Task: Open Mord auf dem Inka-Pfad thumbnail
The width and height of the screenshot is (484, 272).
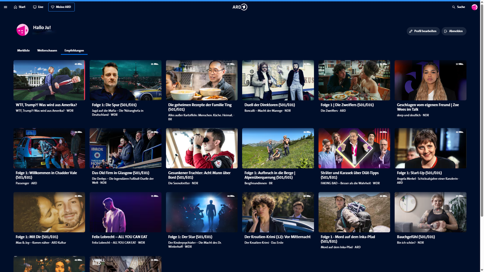Action: (x=354, y=212)
